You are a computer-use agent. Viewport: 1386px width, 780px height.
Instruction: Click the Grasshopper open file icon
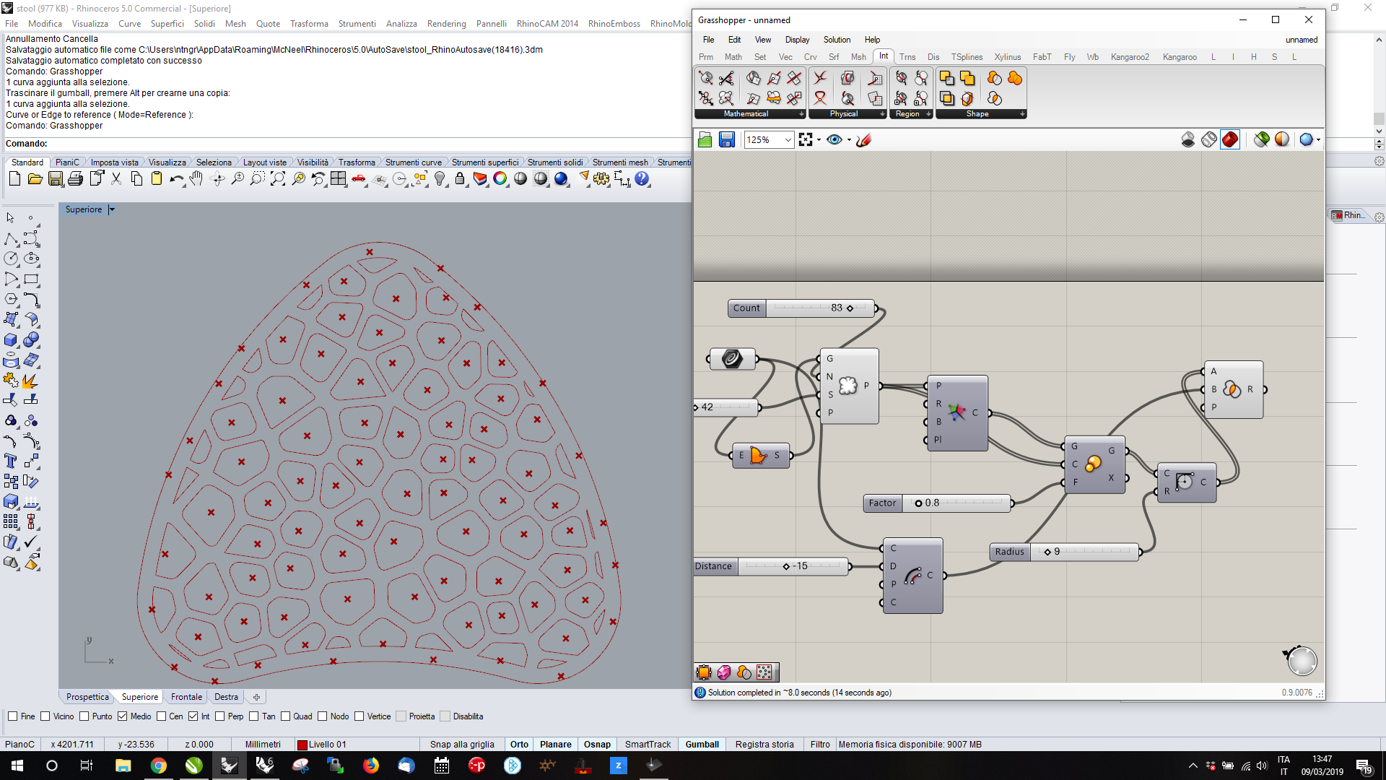click(x=705, y=140)
